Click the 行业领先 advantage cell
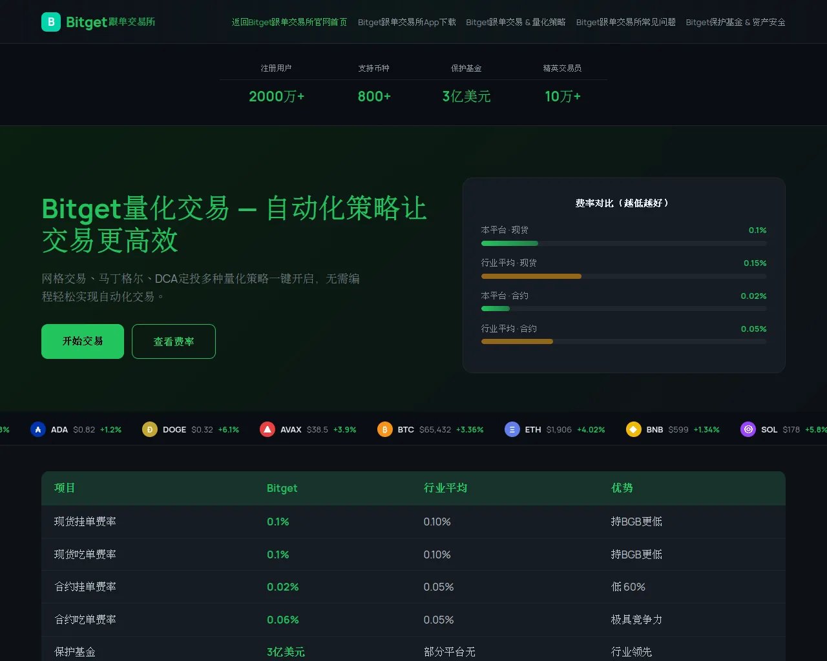 (x=632, y=652)
